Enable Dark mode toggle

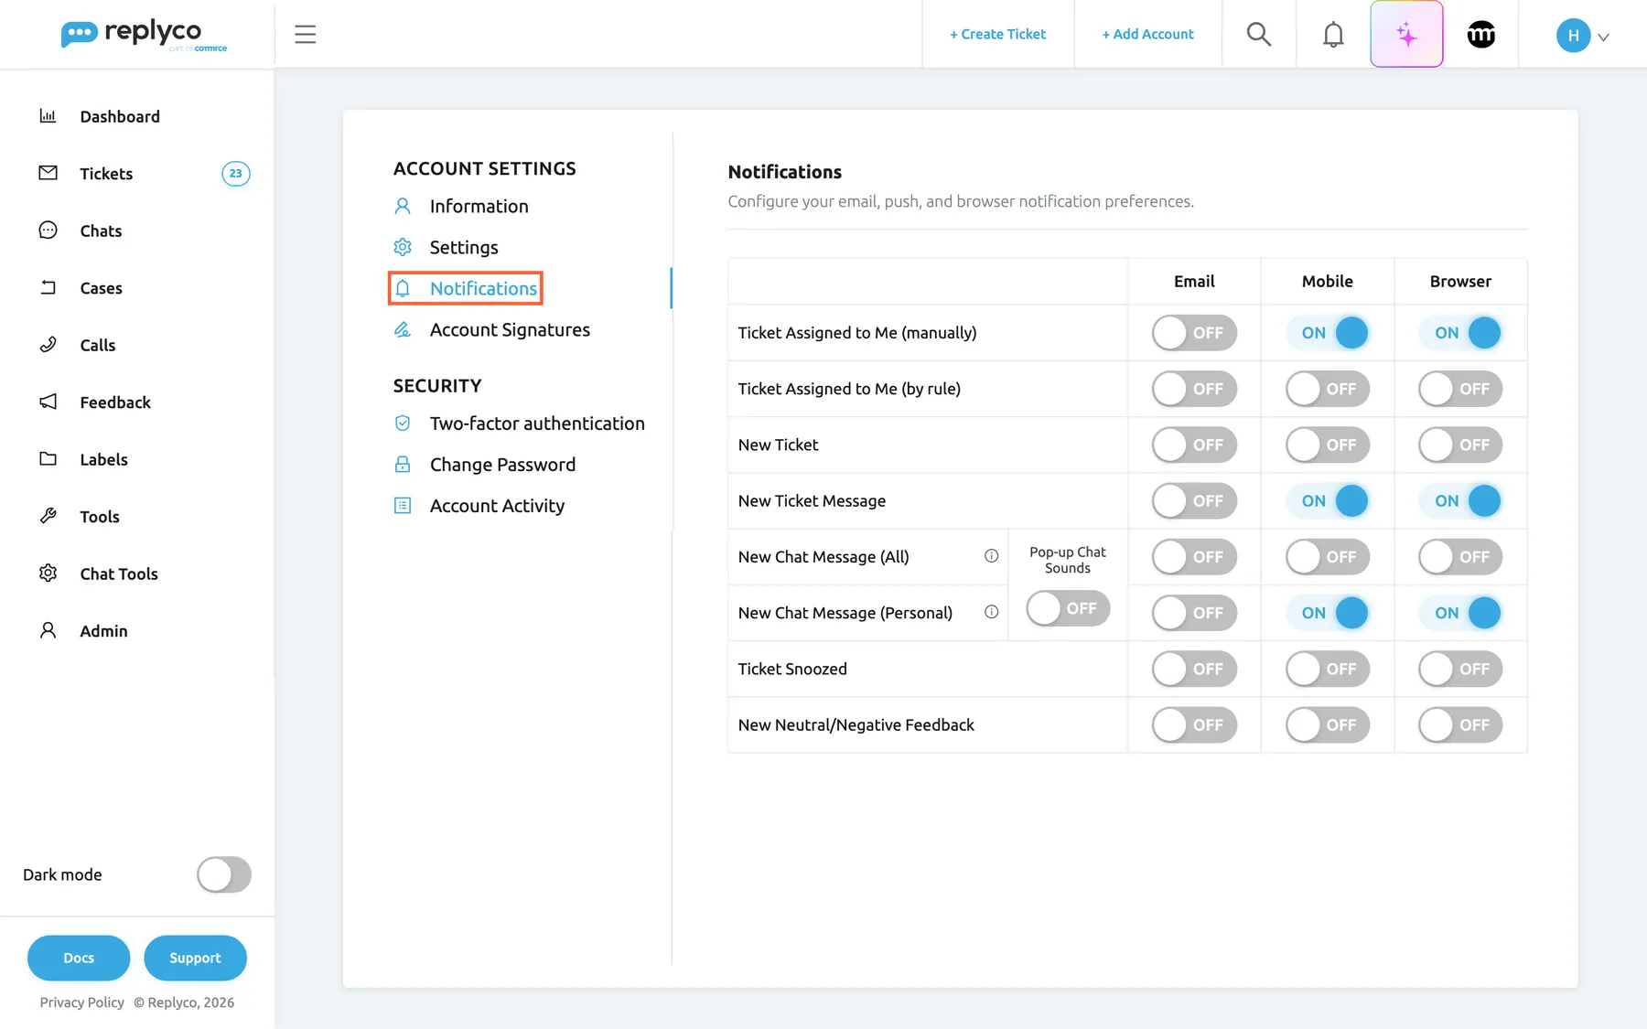tap(224, 874)
